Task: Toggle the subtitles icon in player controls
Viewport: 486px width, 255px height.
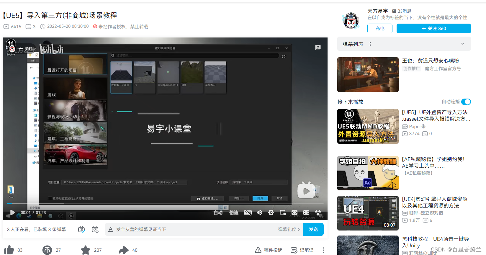Action: 248,212
